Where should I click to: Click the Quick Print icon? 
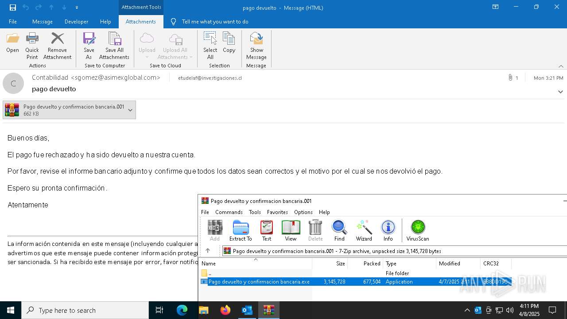(x=32, y=46)
